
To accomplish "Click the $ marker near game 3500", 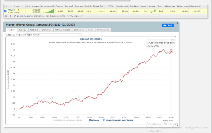I will 102,90.
